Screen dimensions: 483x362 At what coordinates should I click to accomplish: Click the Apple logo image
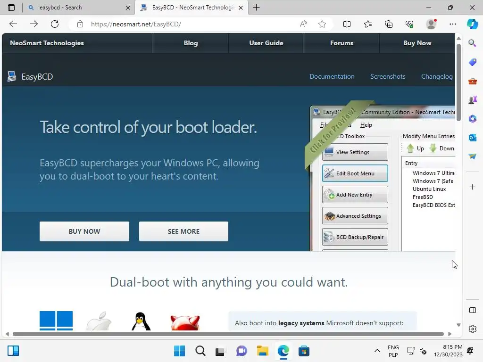(99, 321)
